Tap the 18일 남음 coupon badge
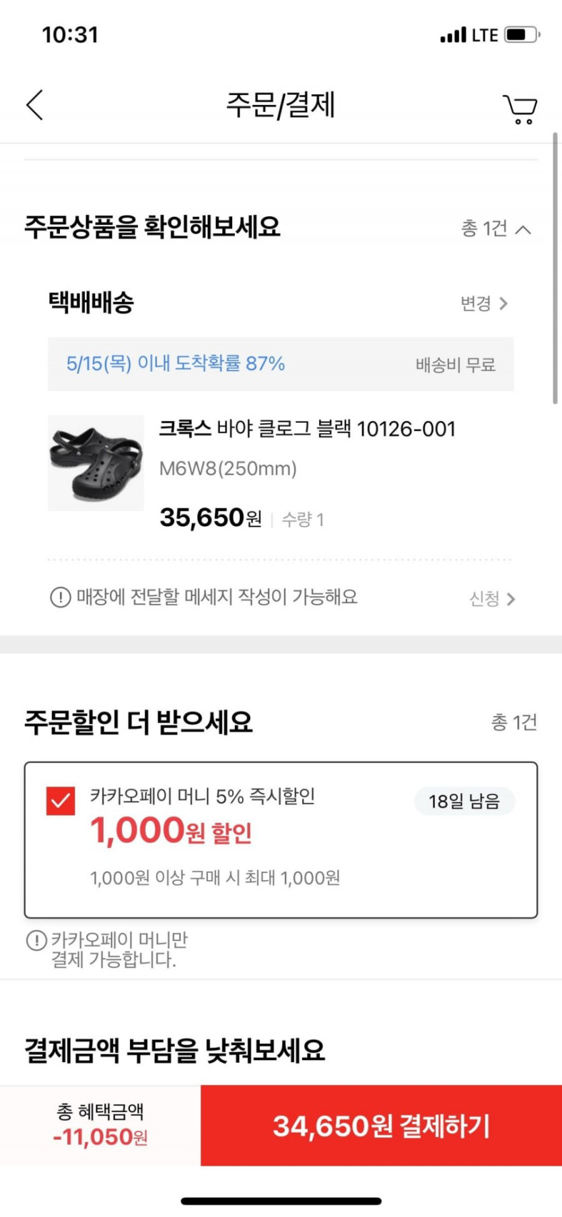562x1217 pixels. click(x=464, y=801)
